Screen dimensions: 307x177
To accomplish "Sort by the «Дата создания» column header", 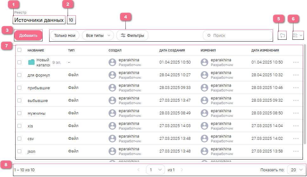I will click(172, 50).
